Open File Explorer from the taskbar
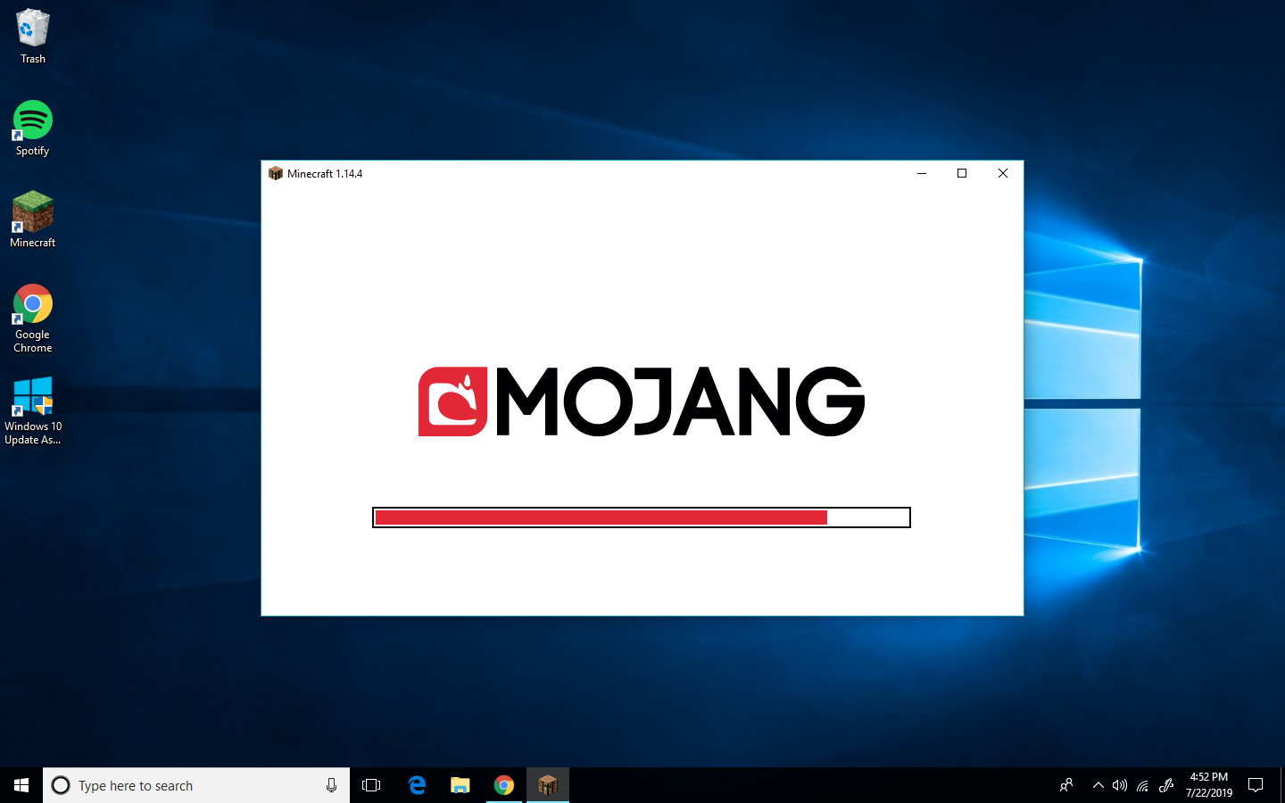Screen dimensions: 1285x803 (460, 785)
